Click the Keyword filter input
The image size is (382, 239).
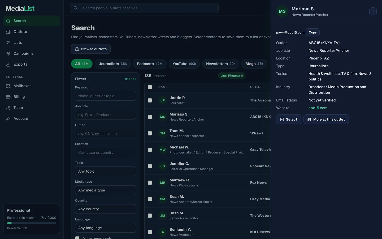pos(106,96)
